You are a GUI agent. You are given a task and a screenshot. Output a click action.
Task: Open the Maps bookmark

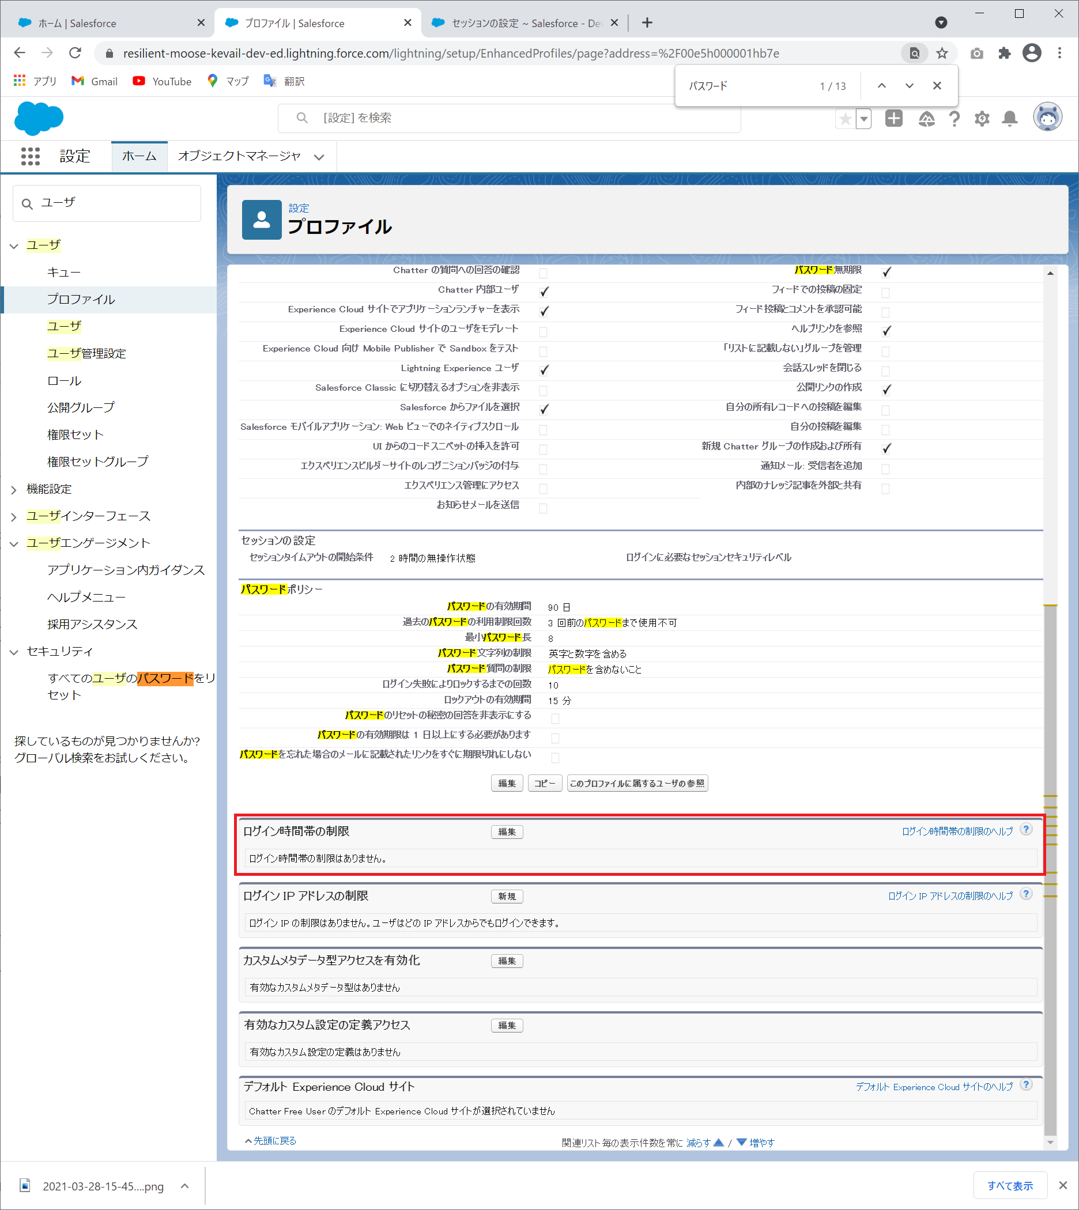(228, 81)
